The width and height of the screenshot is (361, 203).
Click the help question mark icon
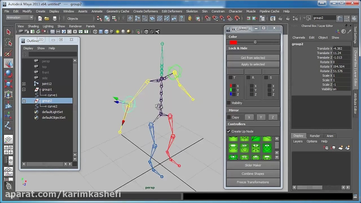[x=181, y=18]
